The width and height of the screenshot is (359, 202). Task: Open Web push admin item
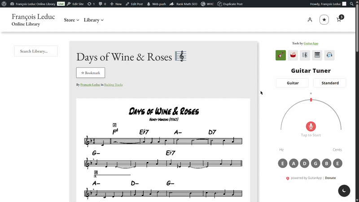tap(156, 4)
